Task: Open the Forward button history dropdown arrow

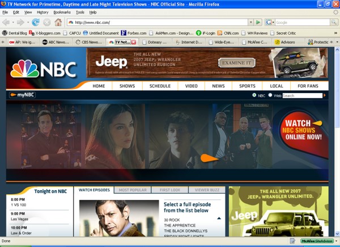Action: coord(28,22)
